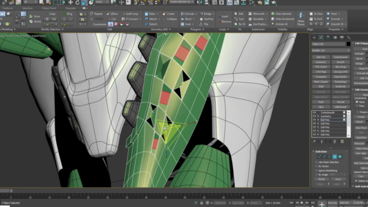This screenshot has height=207, width=368.
Task: Toggle TurboSmooth modifier visibility eye
Action: 315,113
